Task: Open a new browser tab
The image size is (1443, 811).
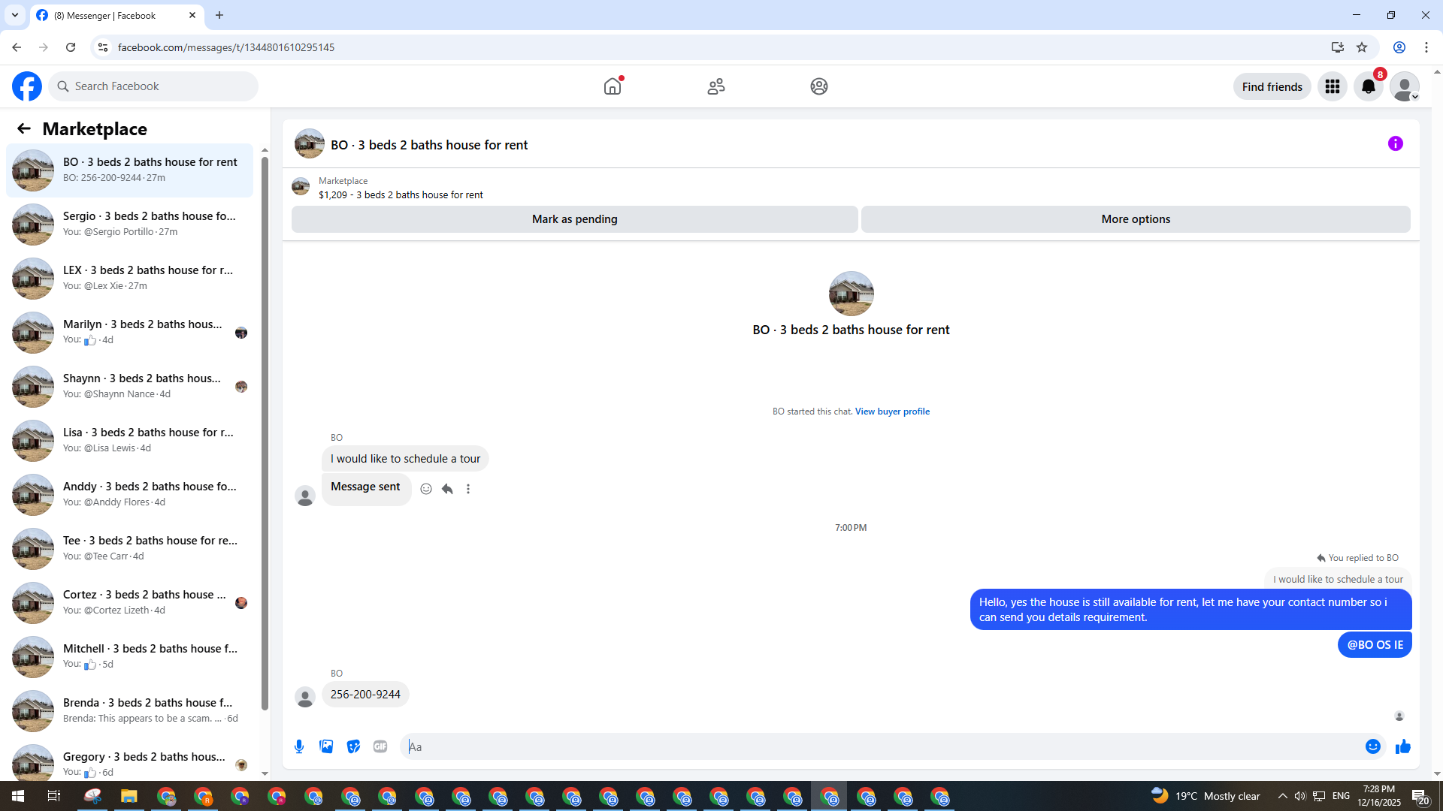Action: pos(219,15)
